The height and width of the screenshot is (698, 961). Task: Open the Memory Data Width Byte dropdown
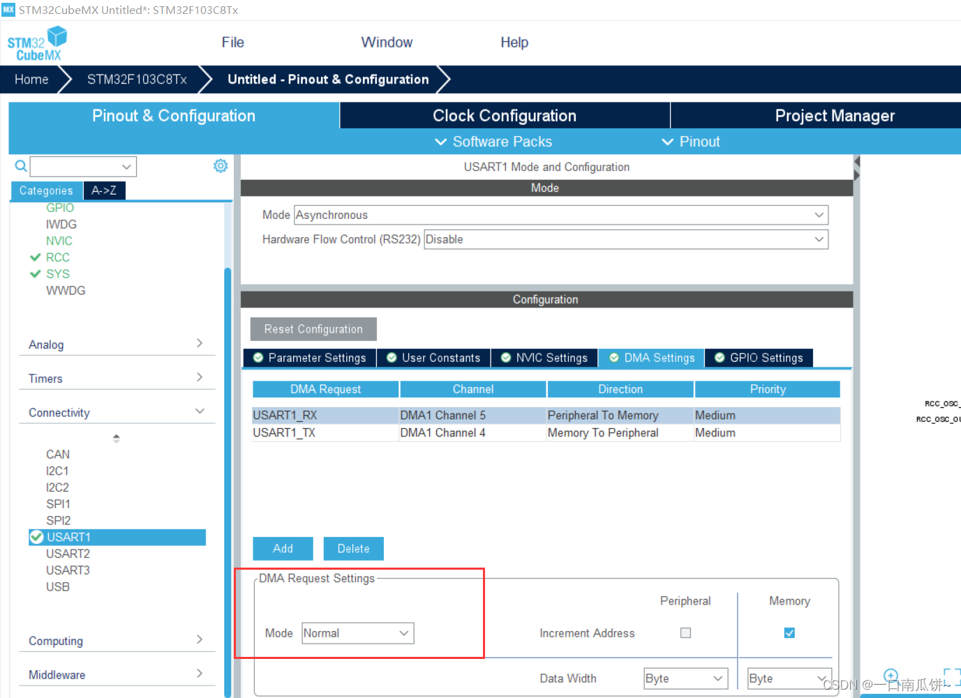[x=789, y=678]
